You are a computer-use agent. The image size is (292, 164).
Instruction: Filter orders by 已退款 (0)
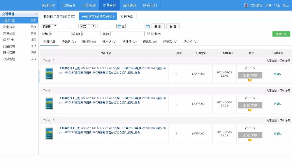click(170, 42)
